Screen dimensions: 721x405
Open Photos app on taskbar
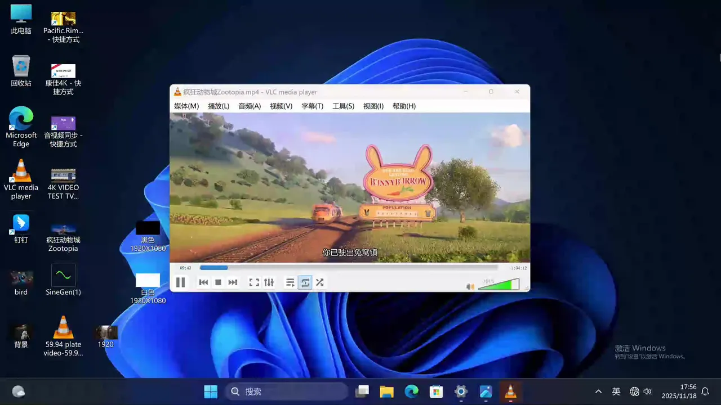[x=486, y=391]
